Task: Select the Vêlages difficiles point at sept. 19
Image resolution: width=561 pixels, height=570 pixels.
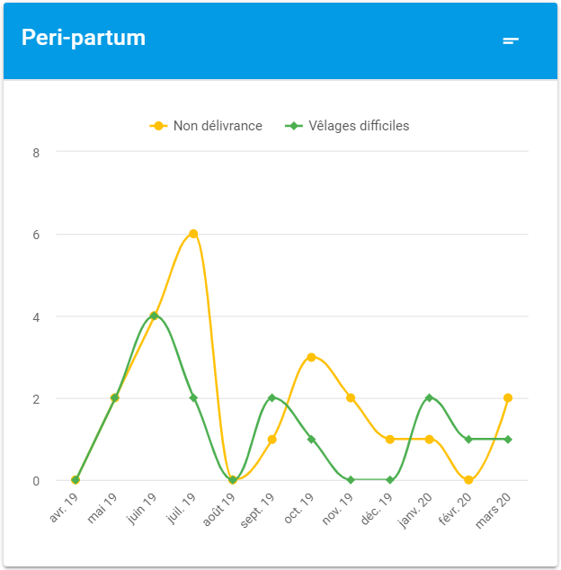Action: point(272,398)
